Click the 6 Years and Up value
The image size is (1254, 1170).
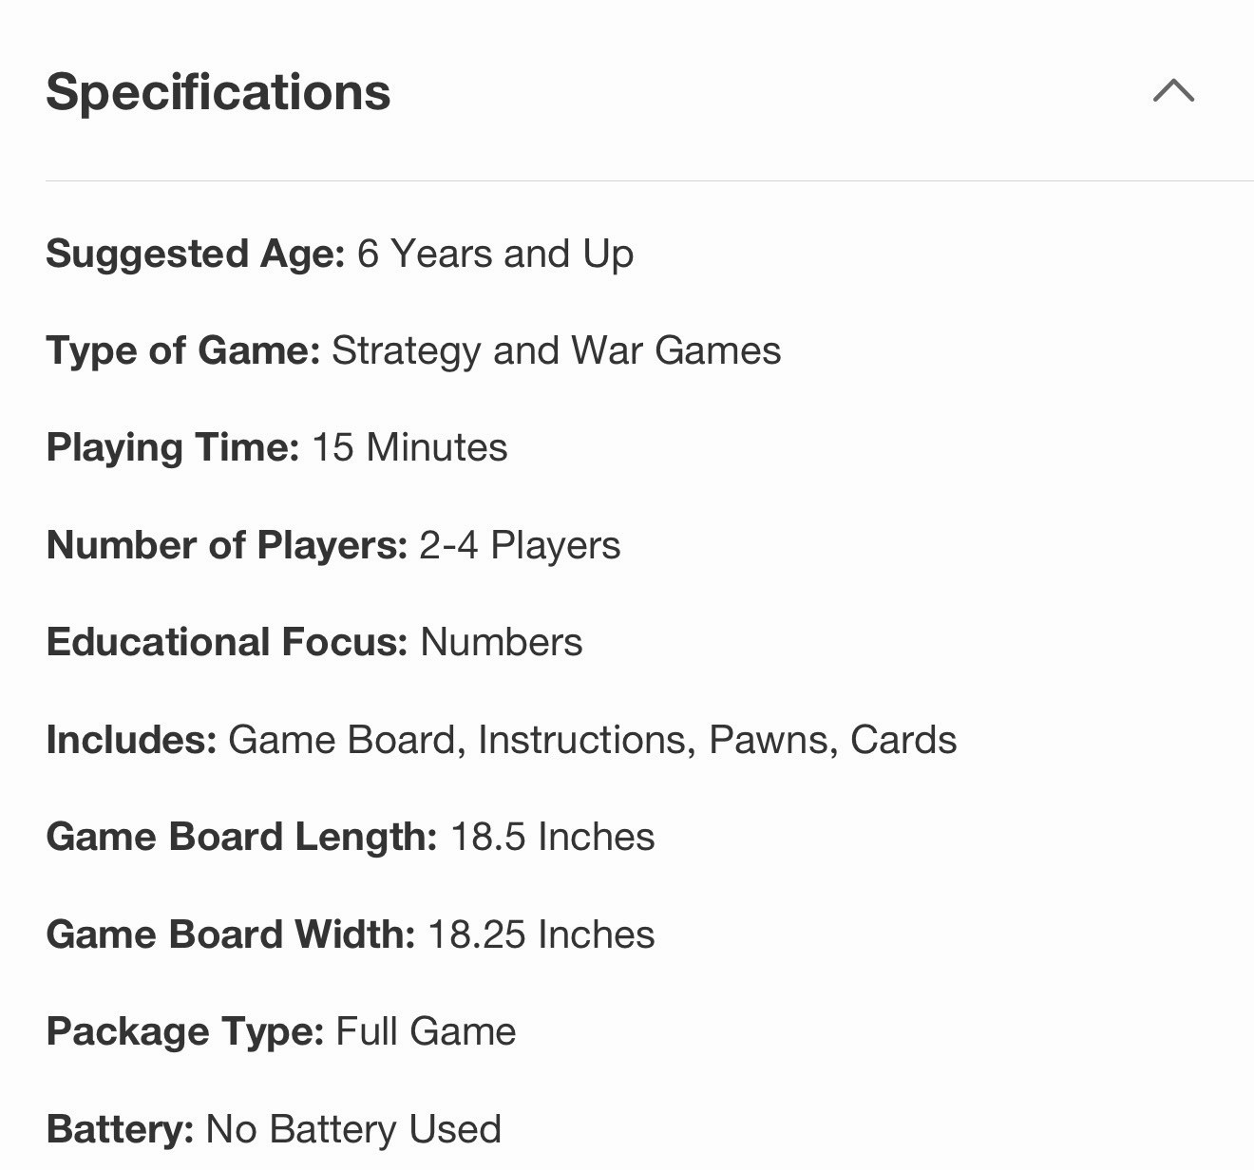click(495, 255)
